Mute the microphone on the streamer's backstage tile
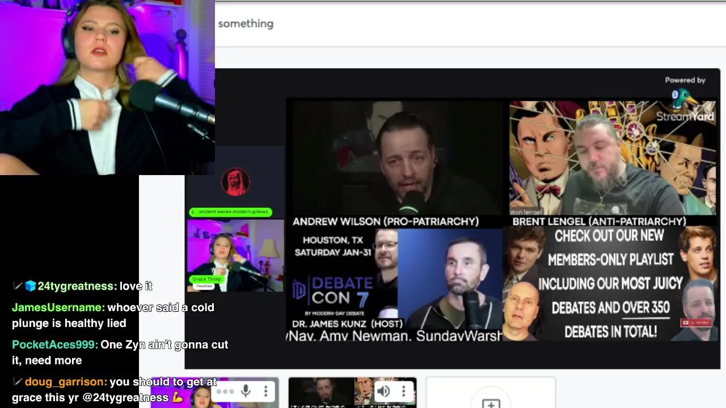 click(x=246, y=391)
